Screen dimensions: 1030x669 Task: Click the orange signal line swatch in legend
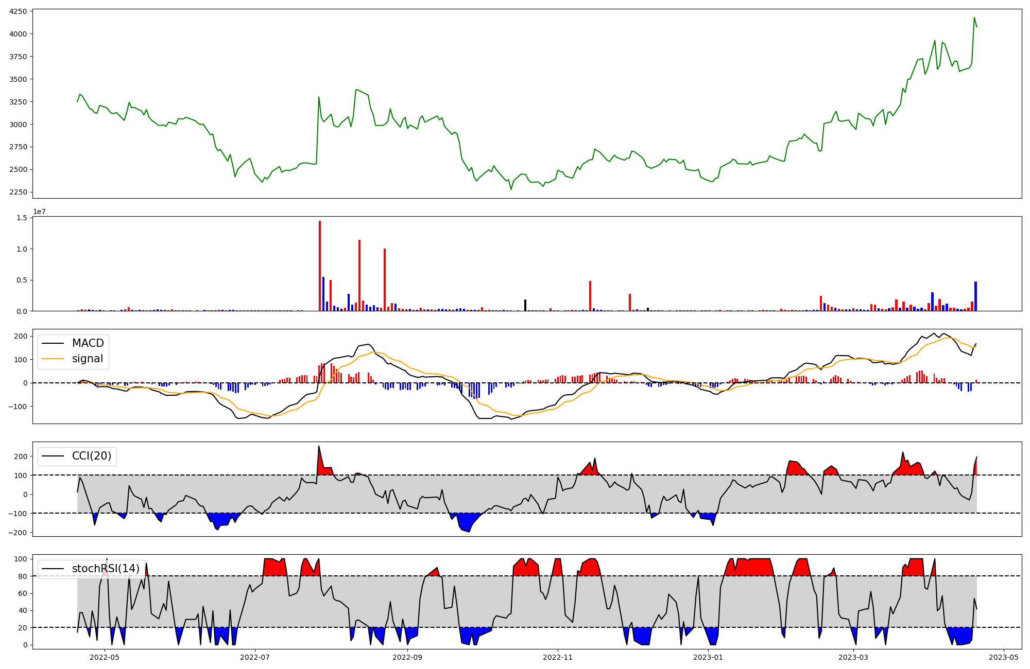point(53,359)
